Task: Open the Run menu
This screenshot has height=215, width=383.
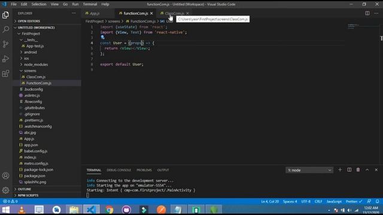Action: click(75, 4)
